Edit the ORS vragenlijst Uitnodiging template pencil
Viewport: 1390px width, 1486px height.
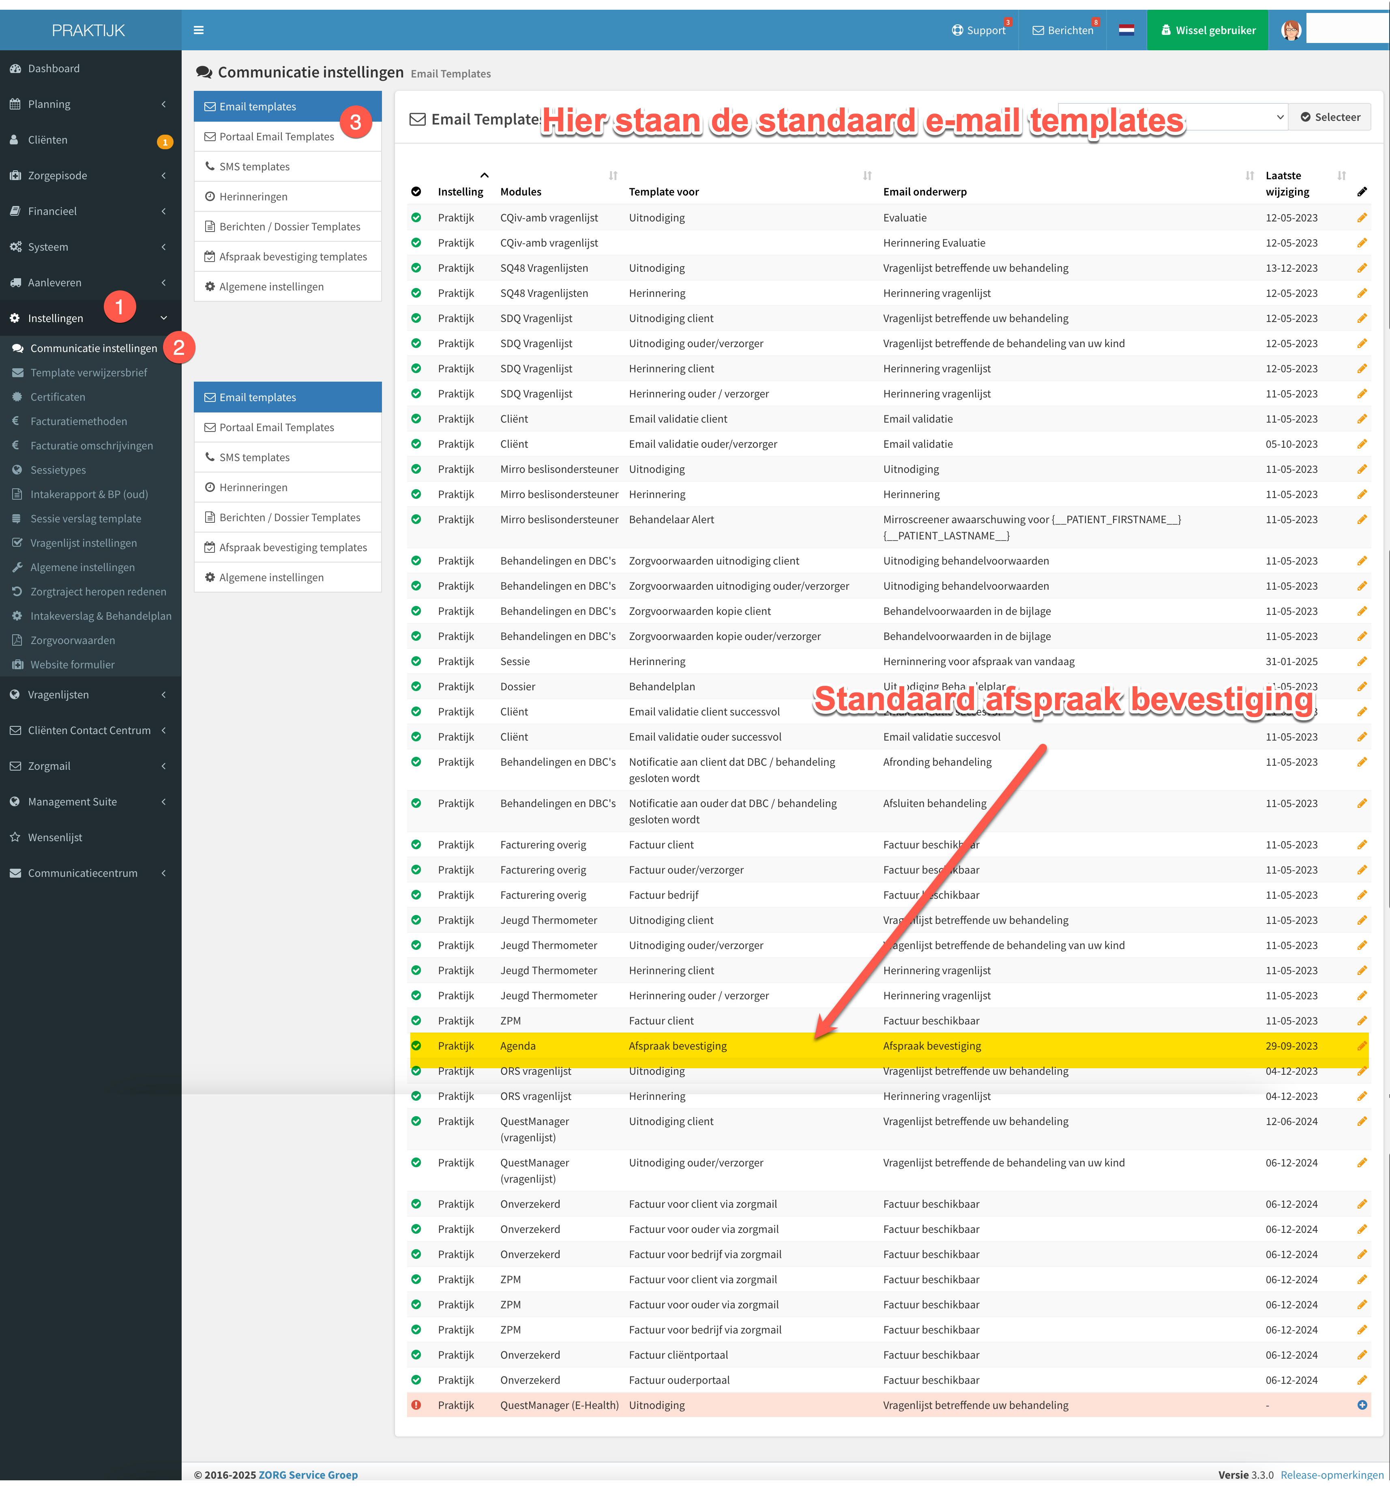1362,1071
